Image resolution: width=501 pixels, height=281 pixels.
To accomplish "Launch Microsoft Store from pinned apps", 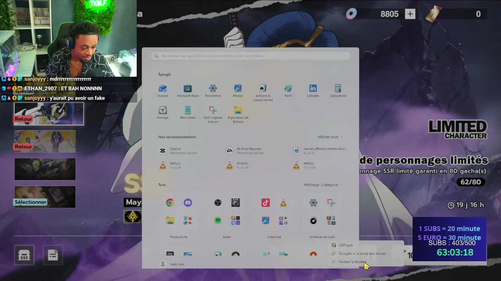I will pos(188,91).
